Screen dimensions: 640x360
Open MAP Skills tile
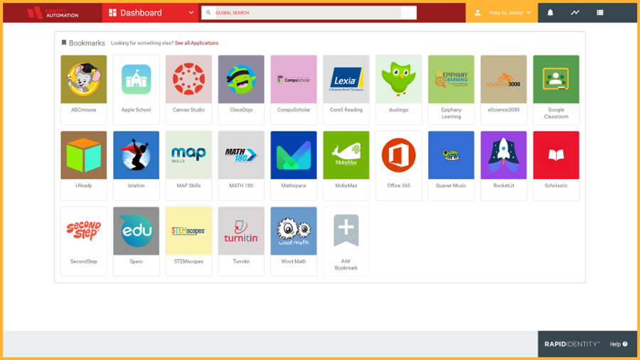pos(188,165)
